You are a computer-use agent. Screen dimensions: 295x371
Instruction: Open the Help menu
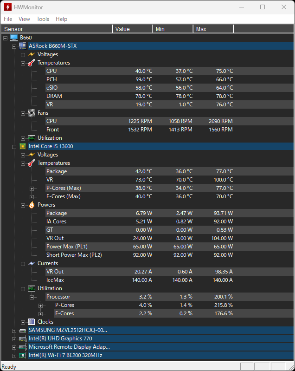(61, 19)
